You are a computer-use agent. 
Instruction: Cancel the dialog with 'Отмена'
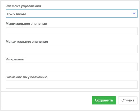(128, 100)
